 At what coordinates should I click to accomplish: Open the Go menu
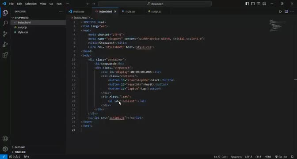pos(51,4)
